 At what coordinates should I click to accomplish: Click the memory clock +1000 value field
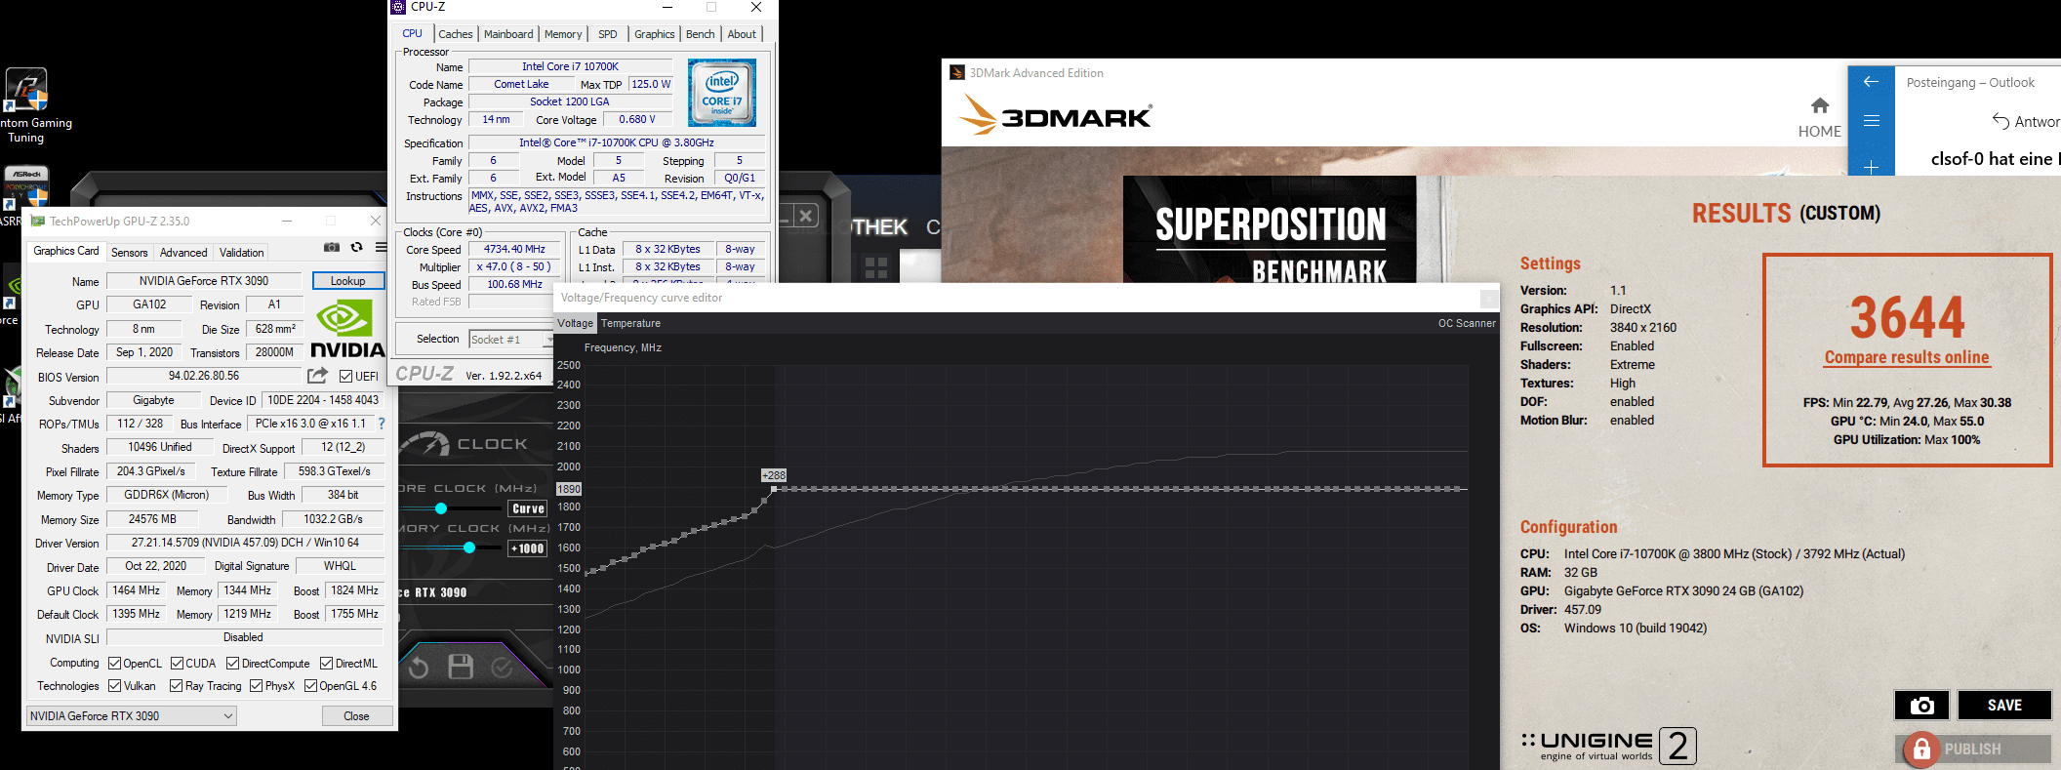click(528, 548)
